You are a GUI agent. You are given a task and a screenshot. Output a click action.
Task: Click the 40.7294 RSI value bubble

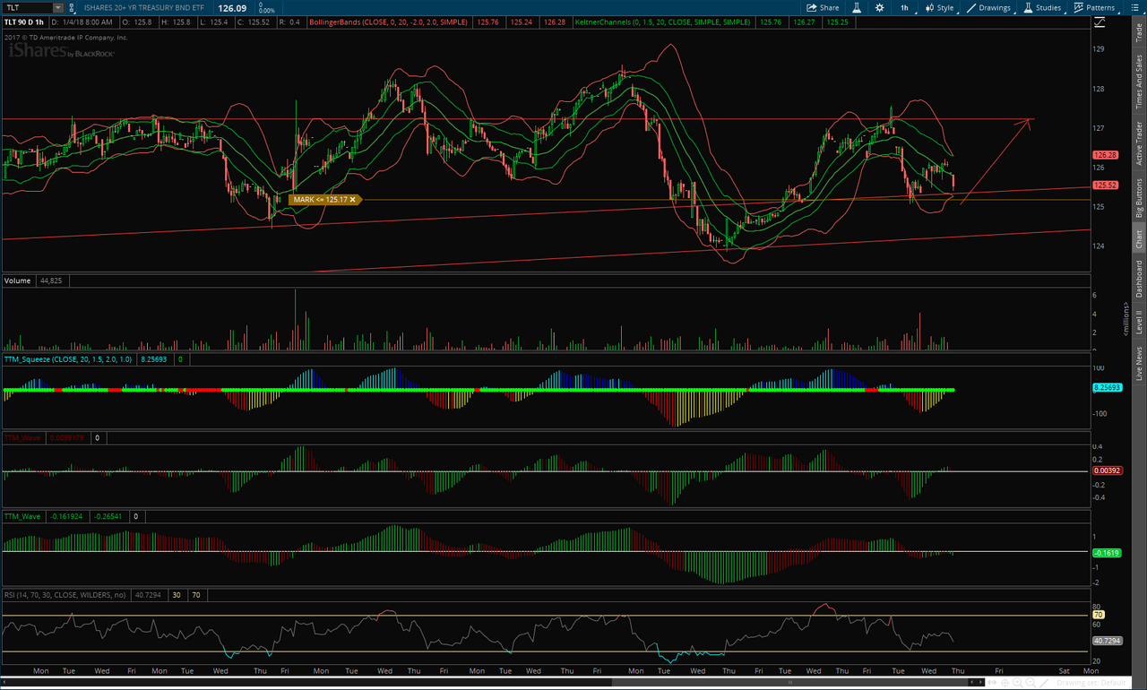click(x=1106, y=641)
